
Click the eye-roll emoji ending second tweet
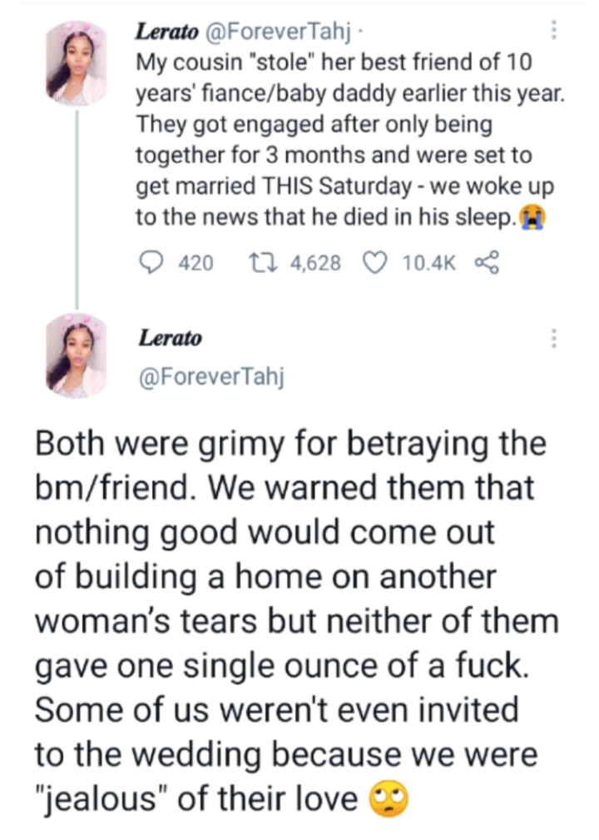tap(388, 798)
